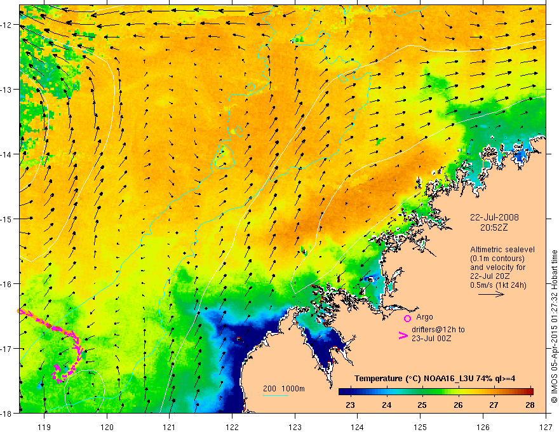The height and width of the screenshot is (432, 559).
Task: Click the latitude axis label -13
Action: pyautogui.click(x=7, y=90)
